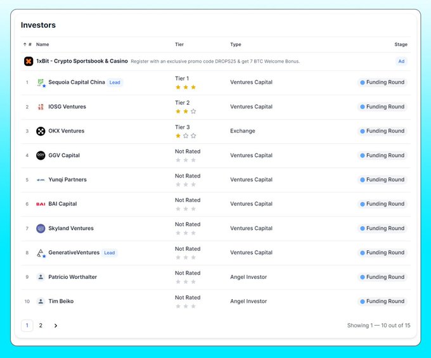
Task: Click the 1xBit promo code DROPS25 description
Action: click(215, 61)
